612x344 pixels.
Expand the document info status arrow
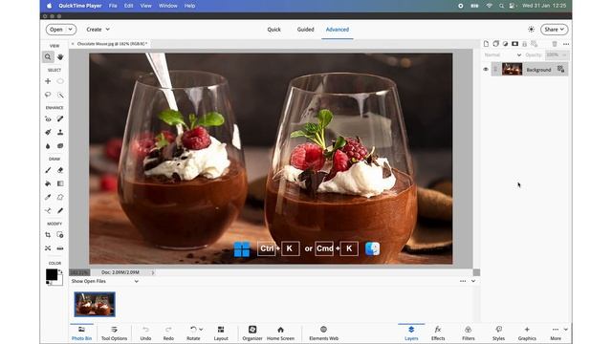[x=153, y=272]
